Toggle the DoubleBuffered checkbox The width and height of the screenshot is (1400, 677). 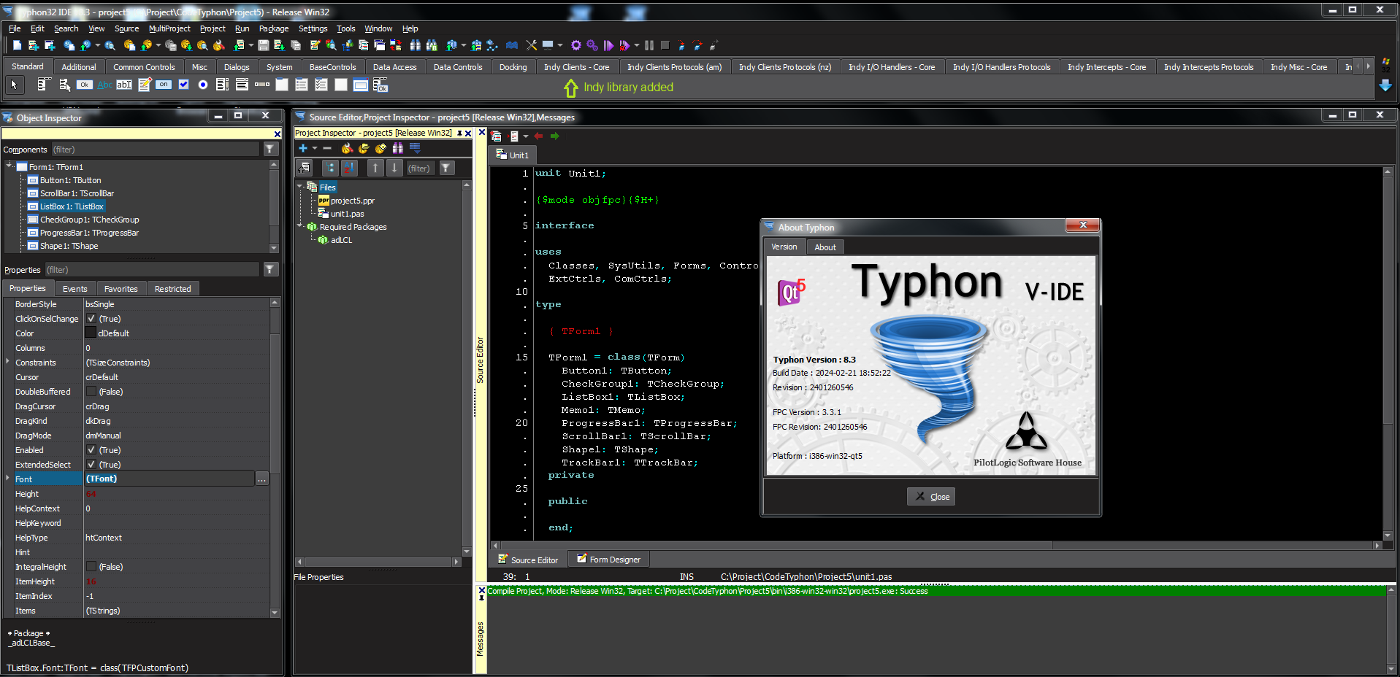(91, 392)
